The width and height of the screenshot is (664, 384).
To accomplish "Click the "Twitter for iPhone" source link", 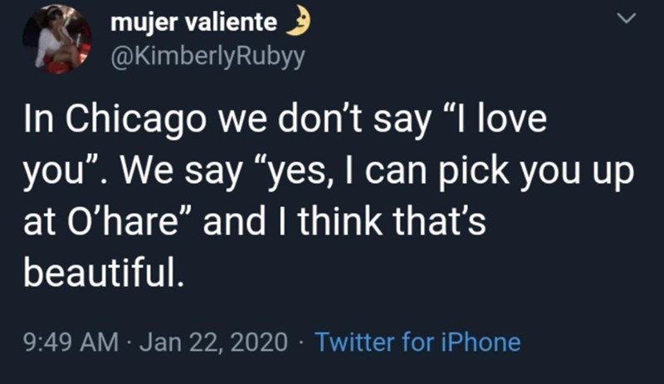I will (418, 342).
